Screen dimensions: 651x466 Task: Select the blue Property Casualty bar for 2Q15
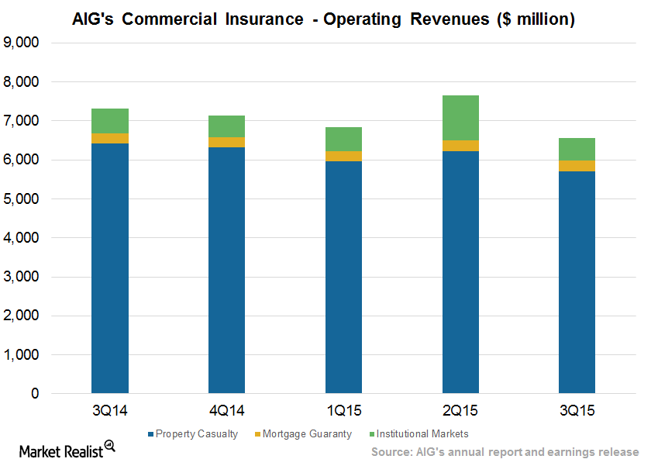point(460,272)
